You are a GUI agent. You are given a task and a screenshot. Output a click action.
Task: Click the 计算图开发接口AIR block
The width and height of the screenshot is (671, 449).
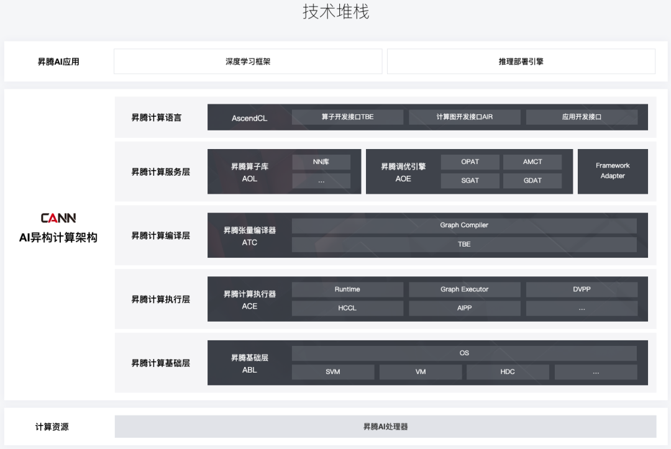click(465, 117)
